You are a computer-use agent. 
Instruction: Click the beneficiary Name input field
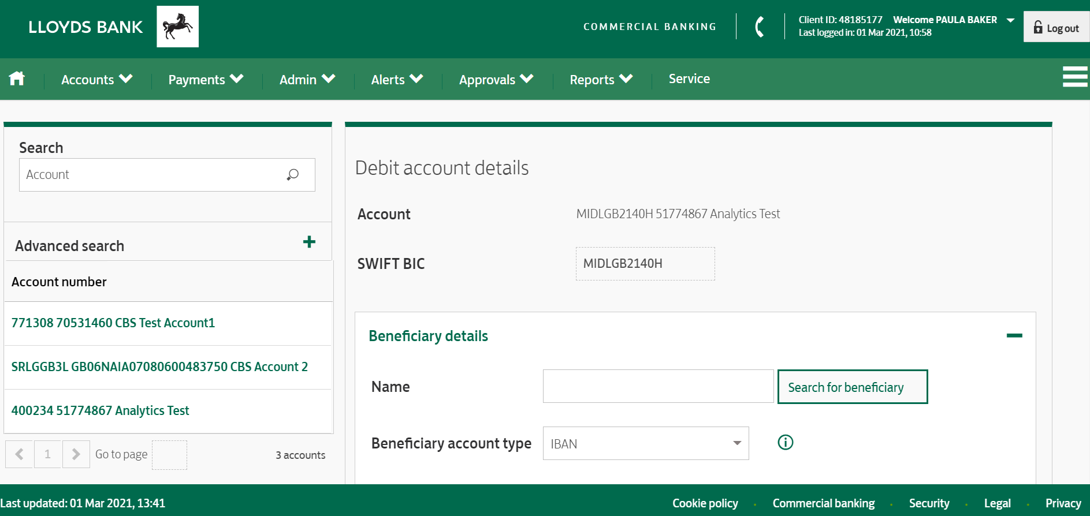[x=658, y=386]
